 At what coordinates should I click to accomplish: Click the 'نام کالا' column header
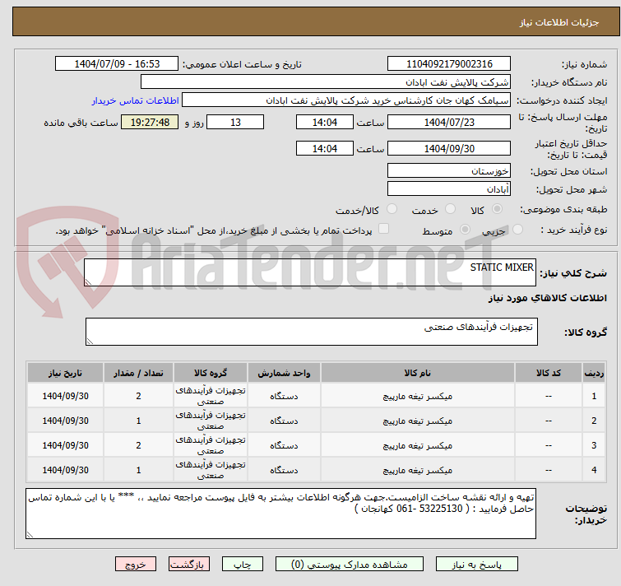tap(418, 373)
